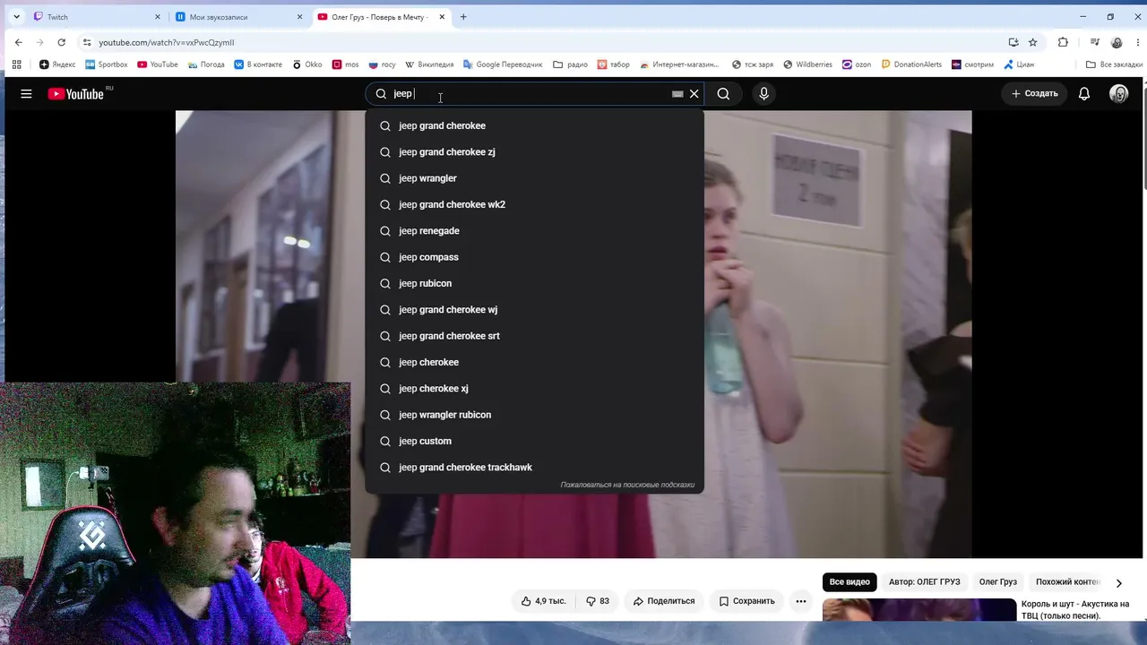Clear the search box with the X

click(x=694, y=94)
